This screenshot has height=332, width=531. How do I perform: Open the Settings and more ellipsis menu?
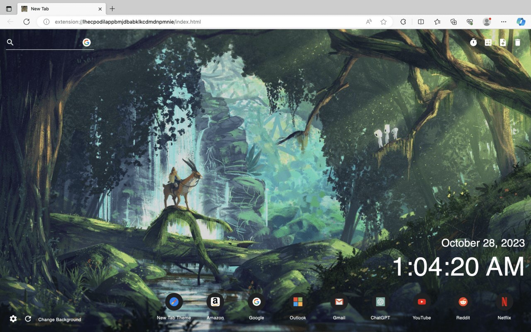point(504,22)
